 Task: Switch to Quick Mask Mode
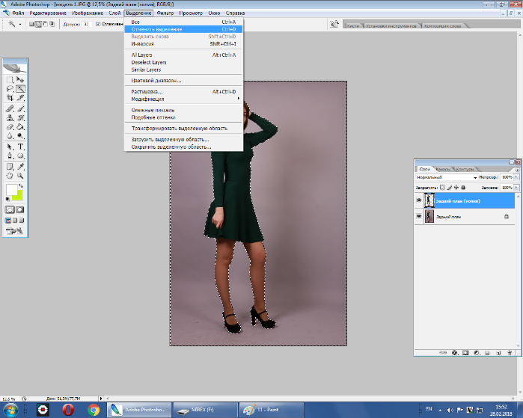(x=20, y=209)
